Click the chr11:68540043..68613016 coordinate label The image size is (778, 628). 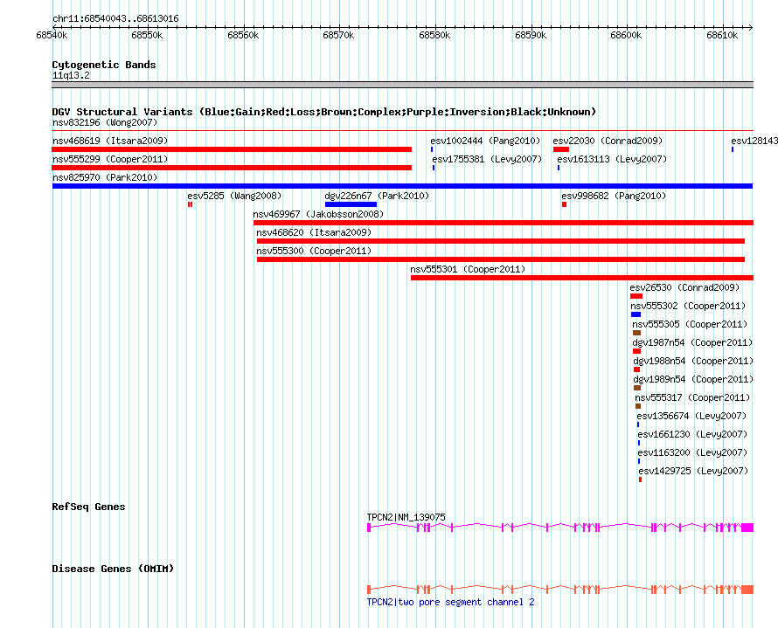115,18
